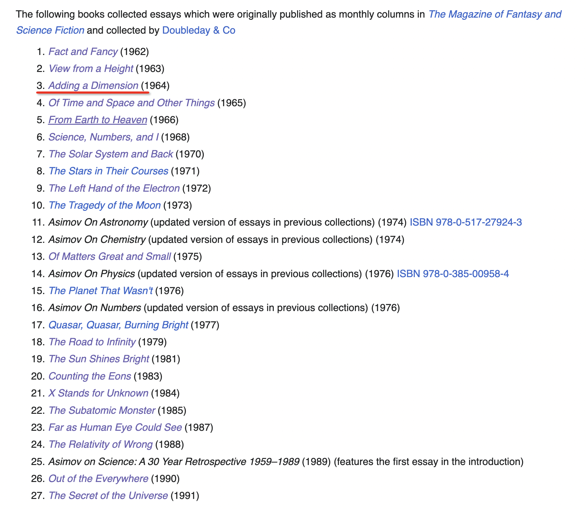Open The Sun Shines Bright link
Screen dimensions: 586x509
point(99,359)
